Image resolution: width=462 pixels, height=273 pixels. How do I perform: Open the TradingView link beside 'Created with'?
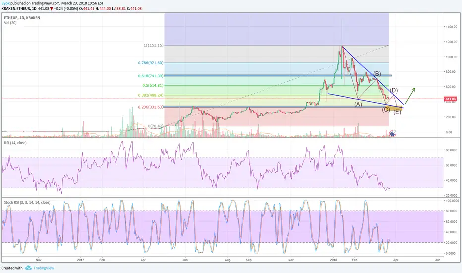[x=44, y=268]
